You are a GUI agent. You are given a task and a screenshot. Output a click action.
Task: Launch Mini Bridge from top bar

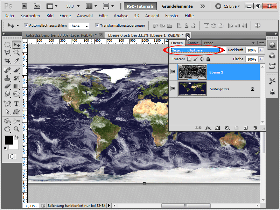[x=37, y=6]
